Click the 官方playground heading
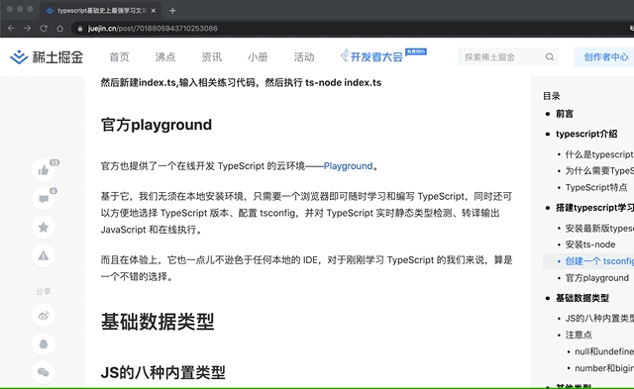Screen dimensions: 634x389 pos(157,125)
